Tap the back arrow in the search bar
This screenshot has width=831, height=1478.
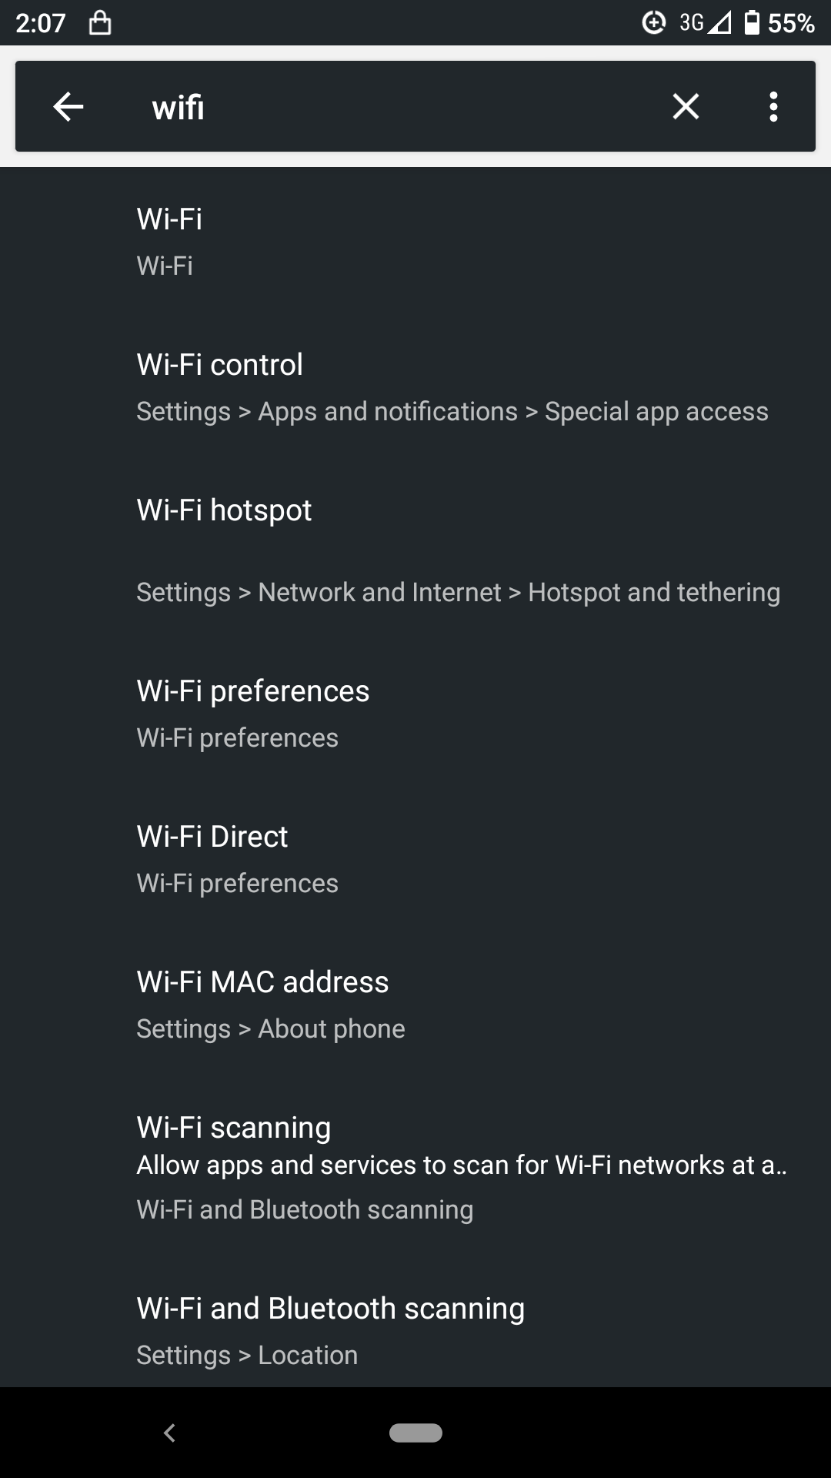tap(67, 106)
